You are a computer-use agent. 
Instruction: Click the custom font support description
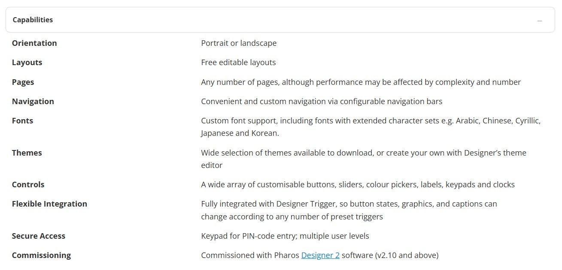click(371, 127)
